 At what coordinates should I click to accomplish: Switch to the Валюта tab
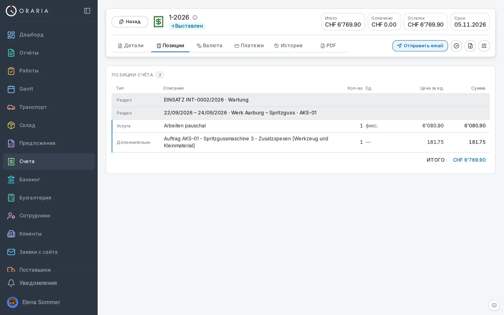tap(209, 46)
